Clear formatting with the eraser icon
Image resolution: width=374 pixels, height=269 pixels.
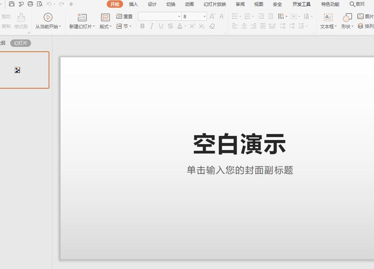212,26
